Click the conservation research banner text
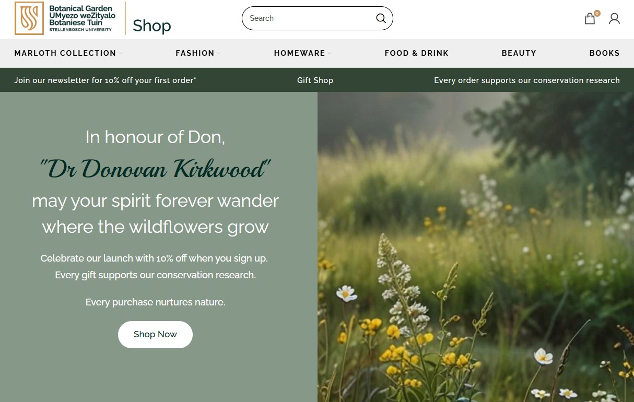The height and width of the screenshot is (402, 634). coord(527,80)
